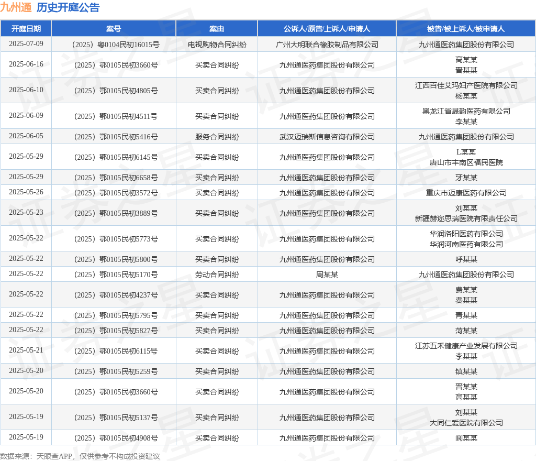This screenshot has height=461, width=536.
Task: Click defendant name "牙某某"
Action: [x=466, y=178]
